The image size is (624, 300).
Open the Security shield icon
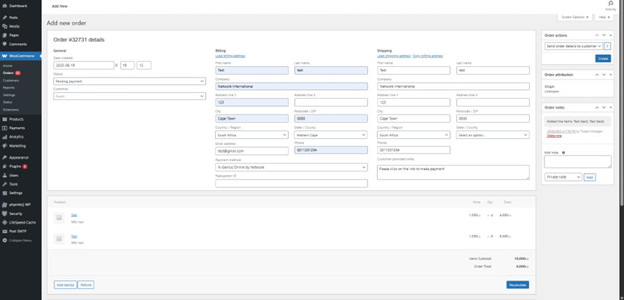click(x=5, y=213)
